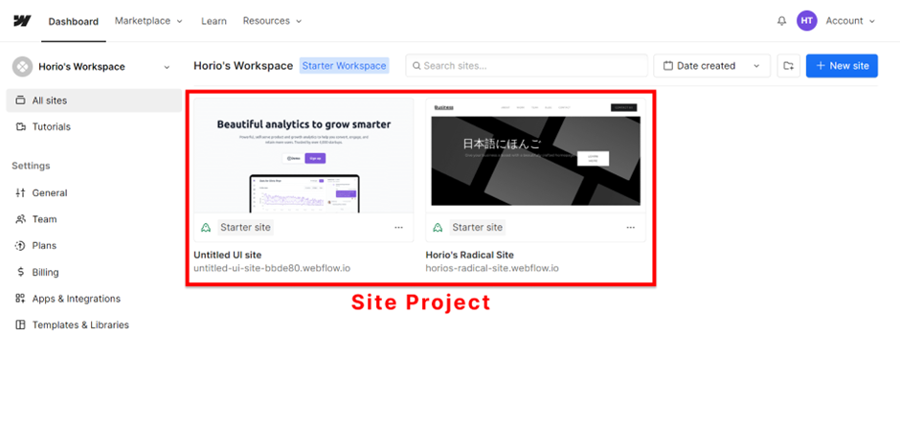
Task: Open horios-radical-site.webflow.io link
Action: coord(492,268)
